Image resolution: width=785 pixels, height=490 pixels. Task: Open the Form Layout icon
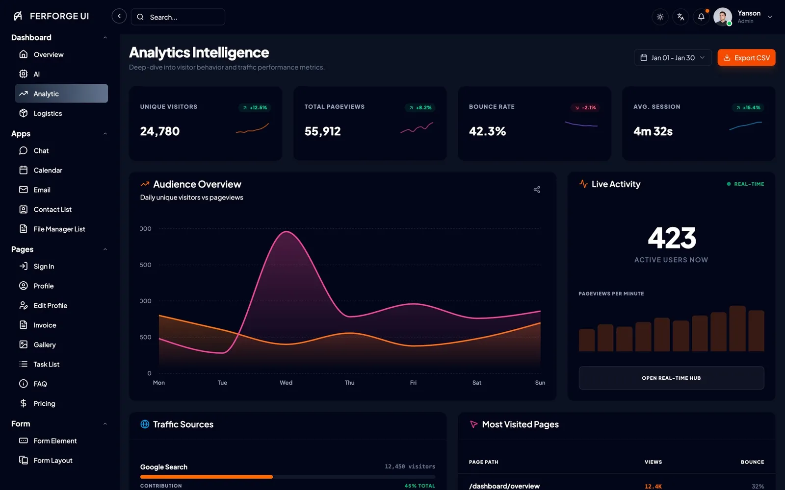pos(23,460)
